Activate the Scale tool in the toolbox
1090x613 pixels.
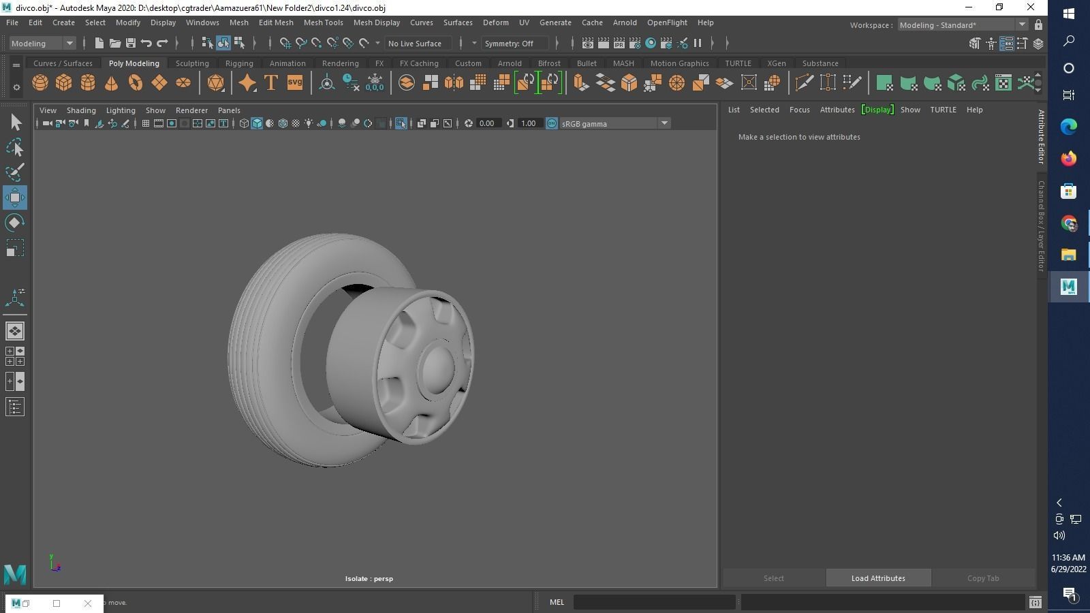15,248
